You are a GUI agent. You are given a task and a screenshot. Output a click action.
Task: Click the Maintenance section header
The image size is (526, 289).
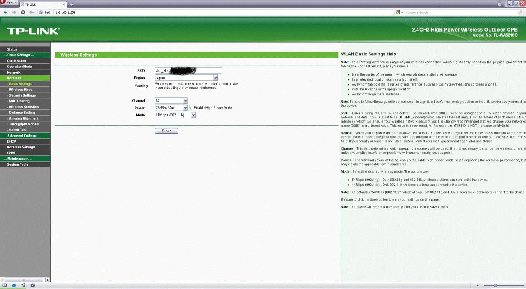pyautogui.click(x=25, y=159)
